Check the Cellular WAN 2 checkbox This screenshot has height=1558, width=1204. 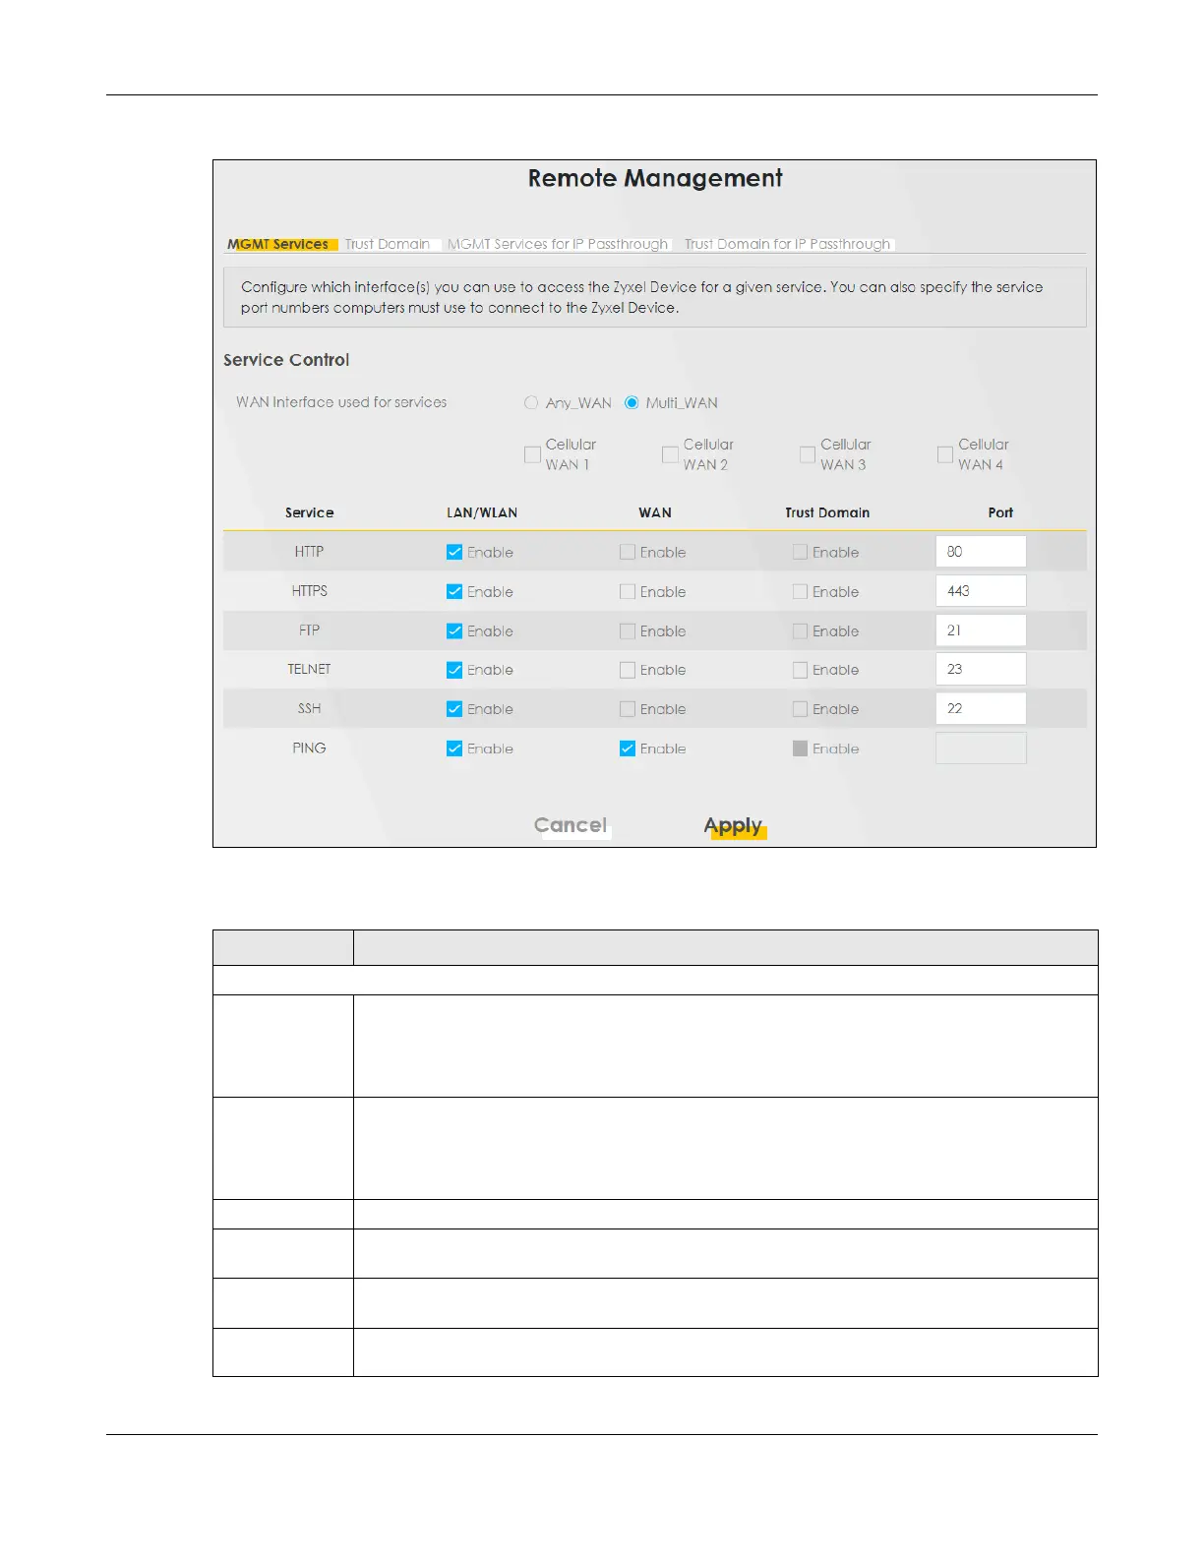(x=670, y=454)
